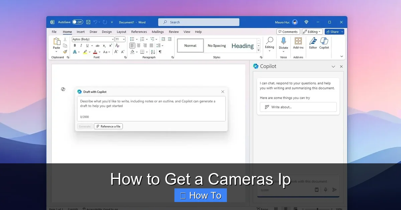Click the Text Effects icon
Image resolution: width=401 pixels, height=210 pixels.
pos(75,52)
